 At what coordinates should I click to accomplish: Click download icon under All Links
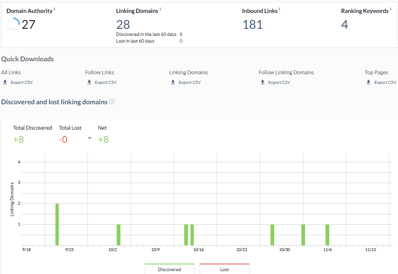[x=5, y=82]
